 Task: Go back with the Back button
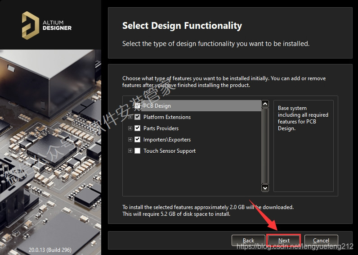click(x=248, y=241)
